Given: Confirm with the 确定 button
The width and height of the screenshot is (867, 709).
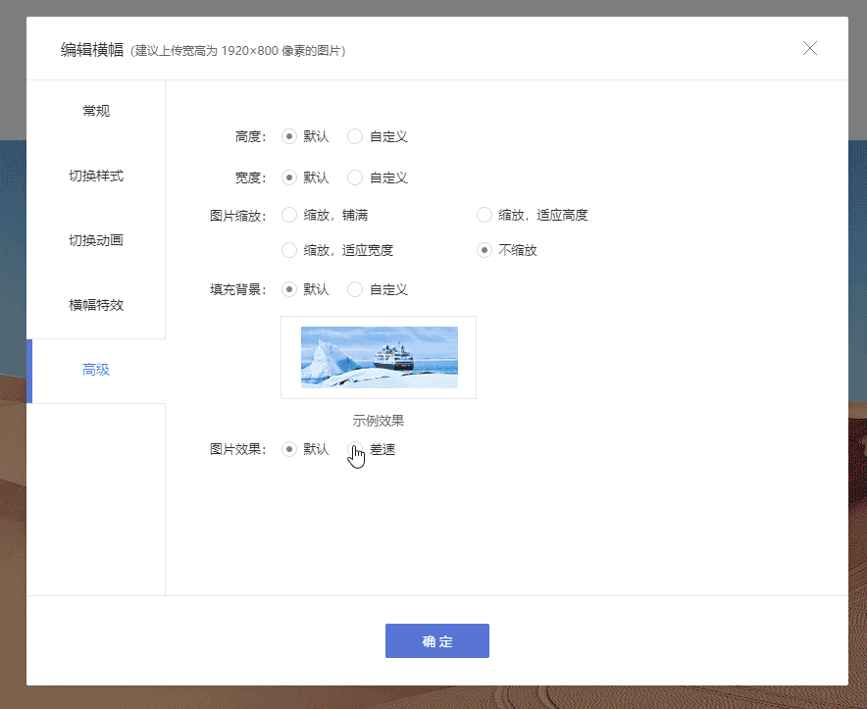Looking at the screenshot, I should pos(436,641).
